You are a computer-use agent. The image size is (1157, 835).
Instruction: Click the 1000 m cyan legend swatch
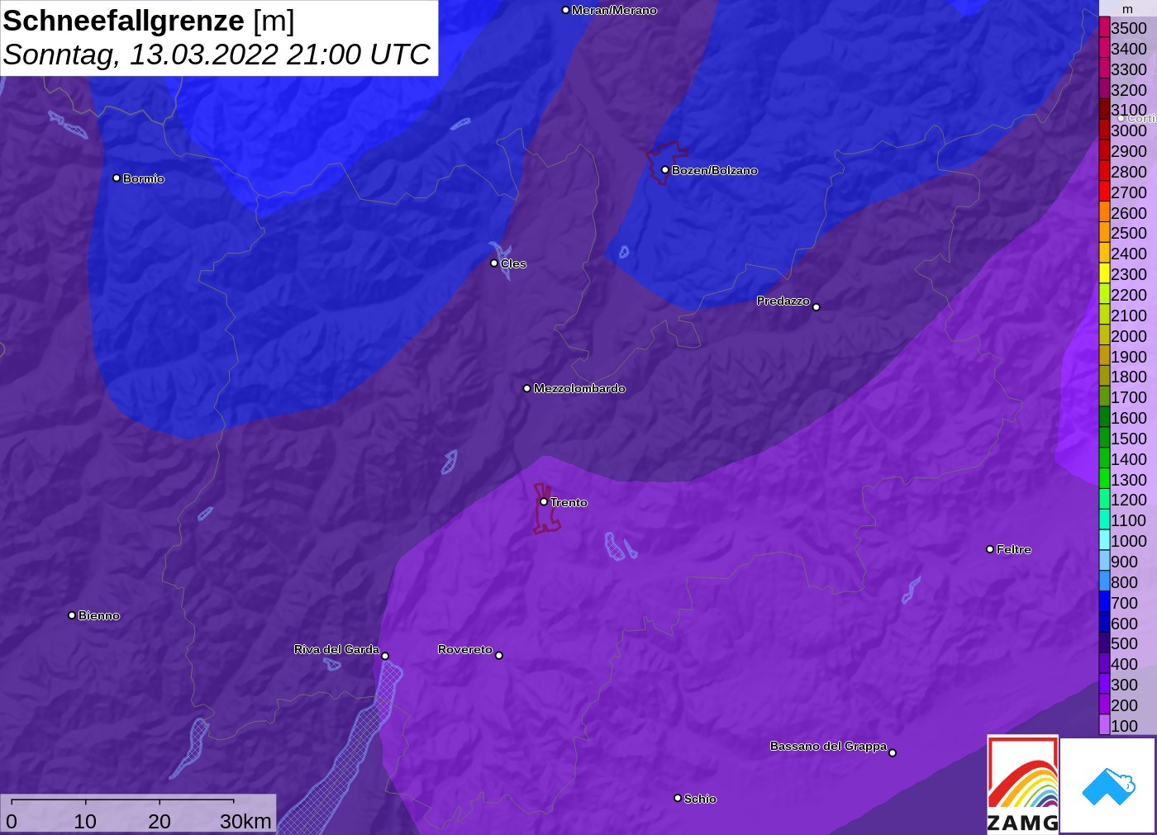coord(1104,540)
